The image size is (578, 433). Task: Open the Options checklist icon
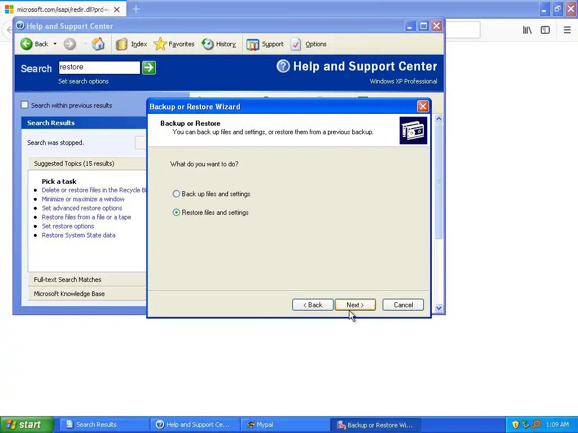(x=296, y=44)
